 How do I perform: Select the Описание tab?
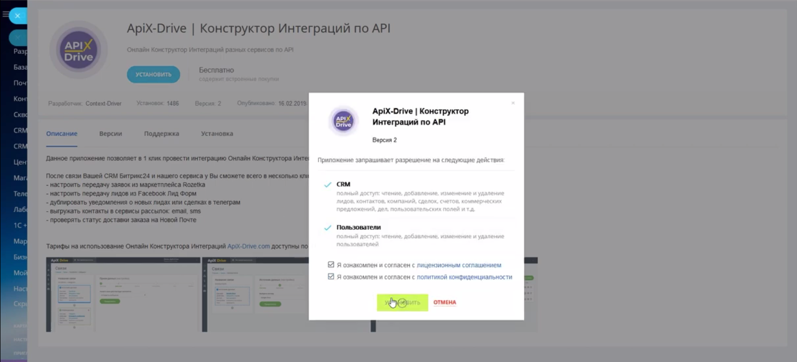coord(62,134)
